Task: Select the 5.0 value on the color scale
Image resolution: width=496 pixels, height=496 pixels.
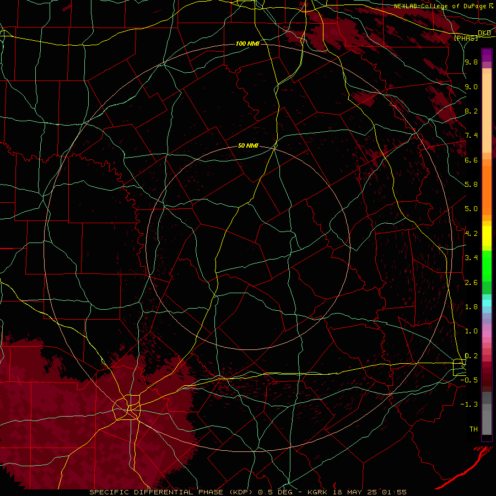Action: tap(471, 209)
